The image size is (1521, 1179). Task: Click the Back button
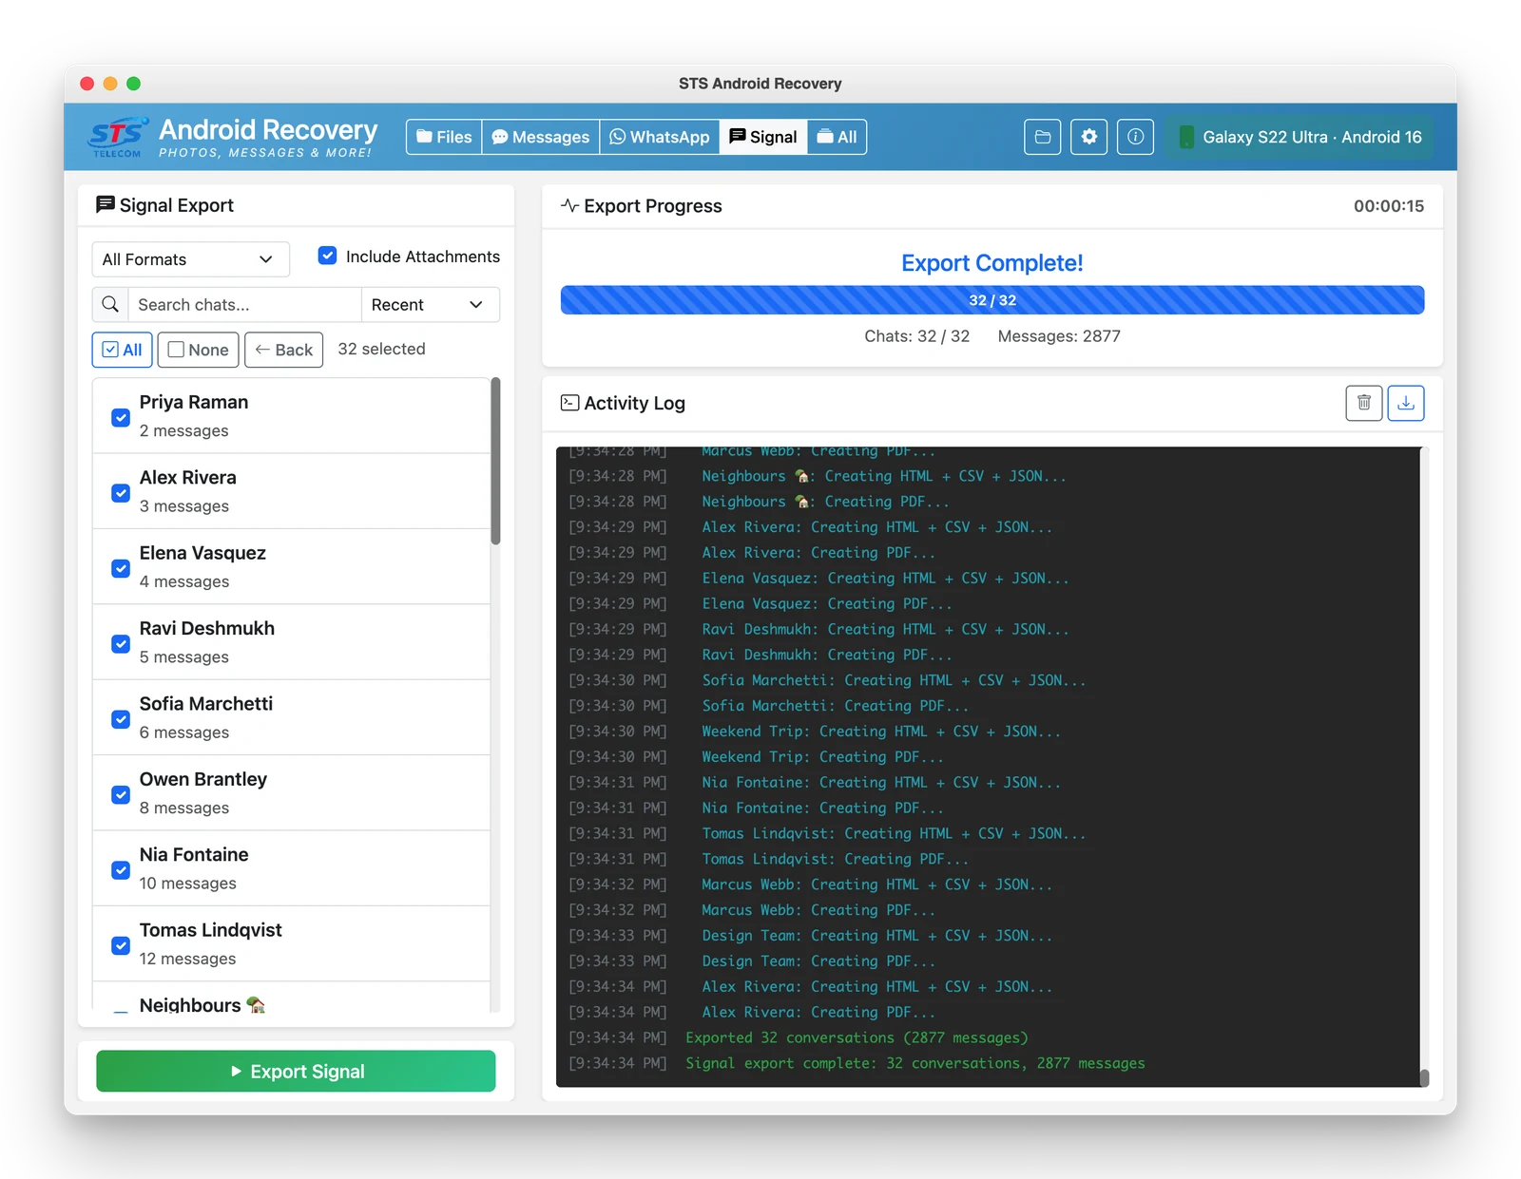[283, 350]
